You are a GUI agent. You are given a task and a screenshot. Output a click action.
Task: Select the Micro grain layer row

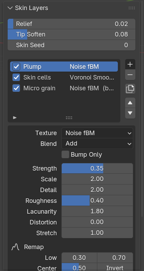(64, 88)
